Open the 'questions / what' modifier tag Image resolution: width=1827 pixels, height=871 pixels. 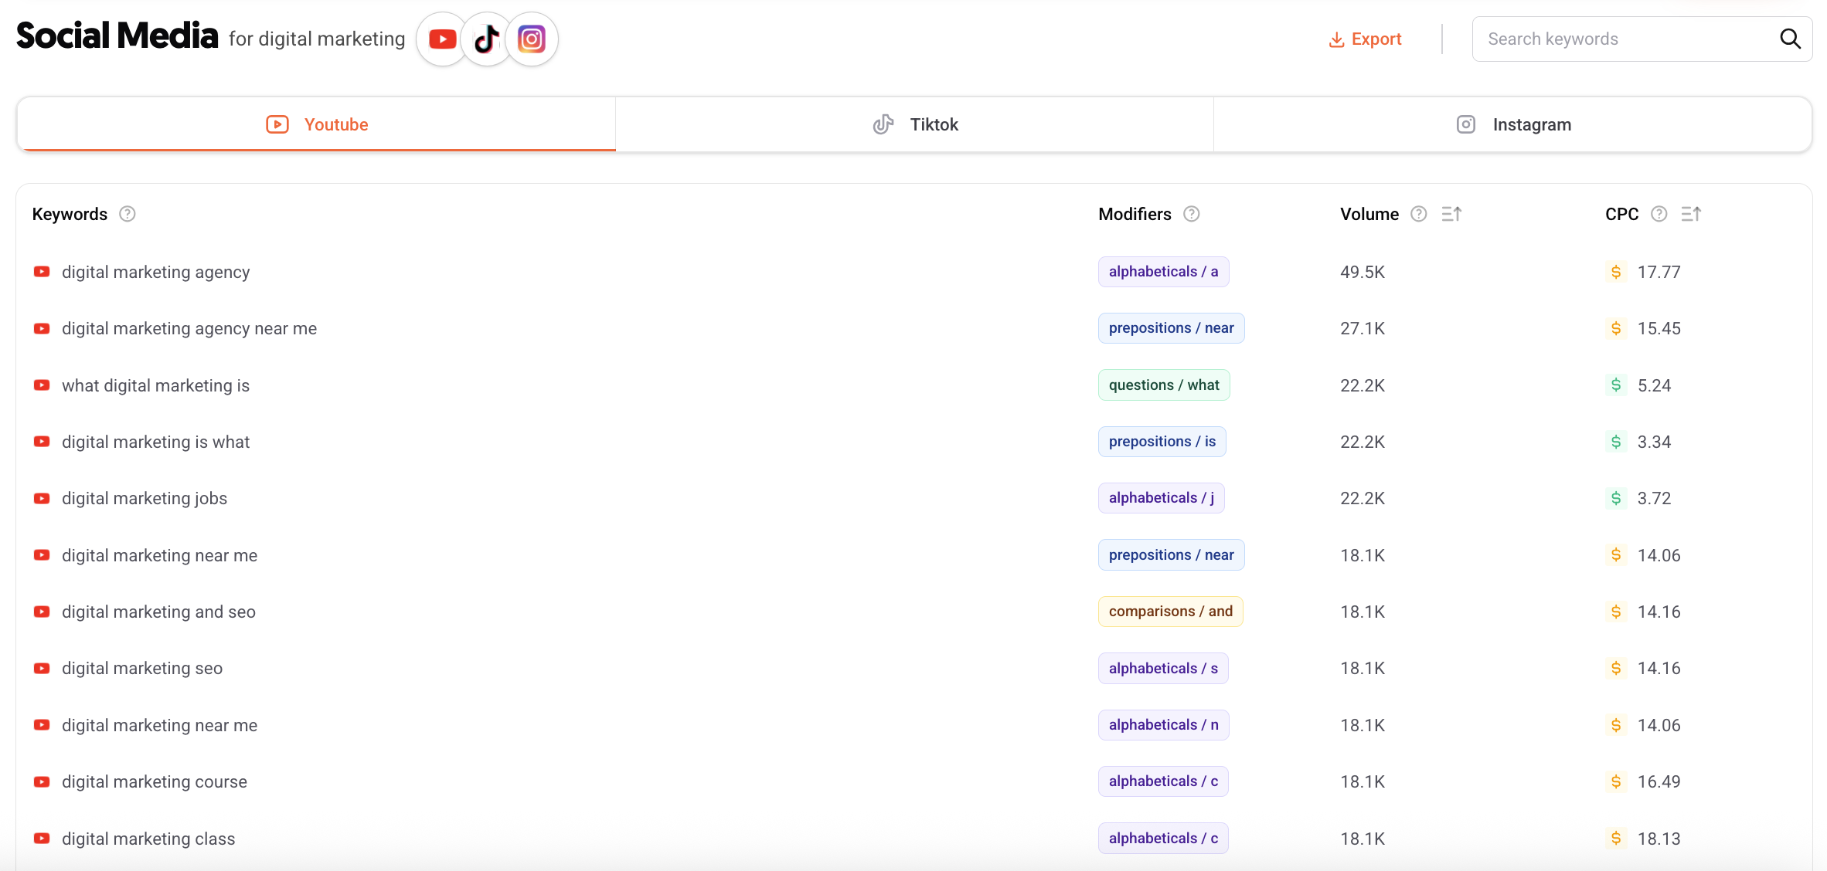[1164, 385]
